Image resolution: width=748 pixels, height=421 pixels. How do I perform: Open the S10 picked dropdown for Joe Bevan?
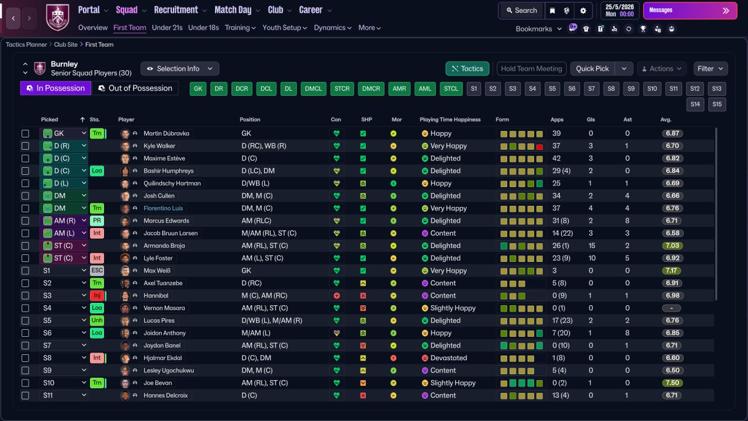coord(64,383)
